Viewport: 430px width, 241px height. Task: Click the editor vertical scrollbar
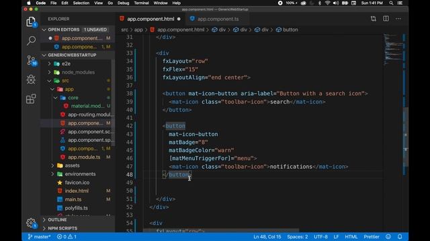(406, 137)
